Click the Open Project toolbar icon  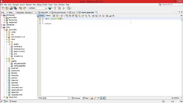click(11, 8)
